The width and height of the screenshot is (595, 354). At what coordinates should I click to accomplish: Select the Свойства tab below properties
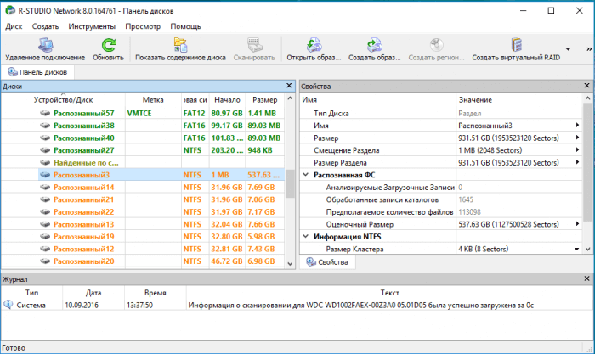coord(328,263)
